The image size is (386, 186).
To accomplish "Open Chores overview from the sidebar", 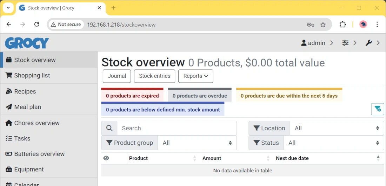I will [49, 123].
